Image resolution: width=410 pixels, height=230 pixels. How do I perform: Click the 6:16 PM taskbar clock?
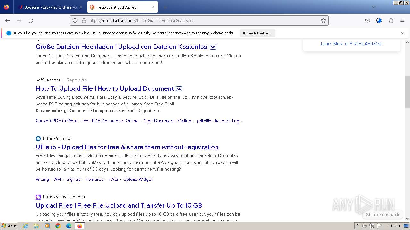coord(393,226)
